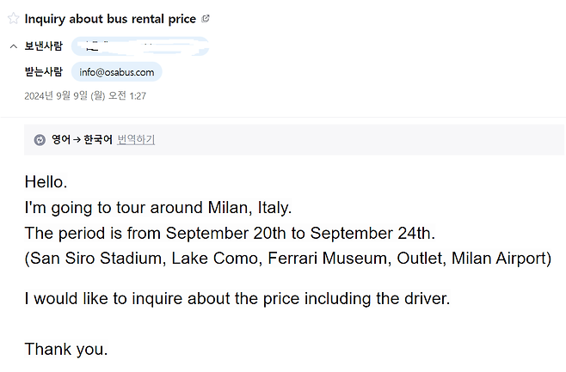Click the blurred sender address chip
566x372 pixels.
coord(138,46)
